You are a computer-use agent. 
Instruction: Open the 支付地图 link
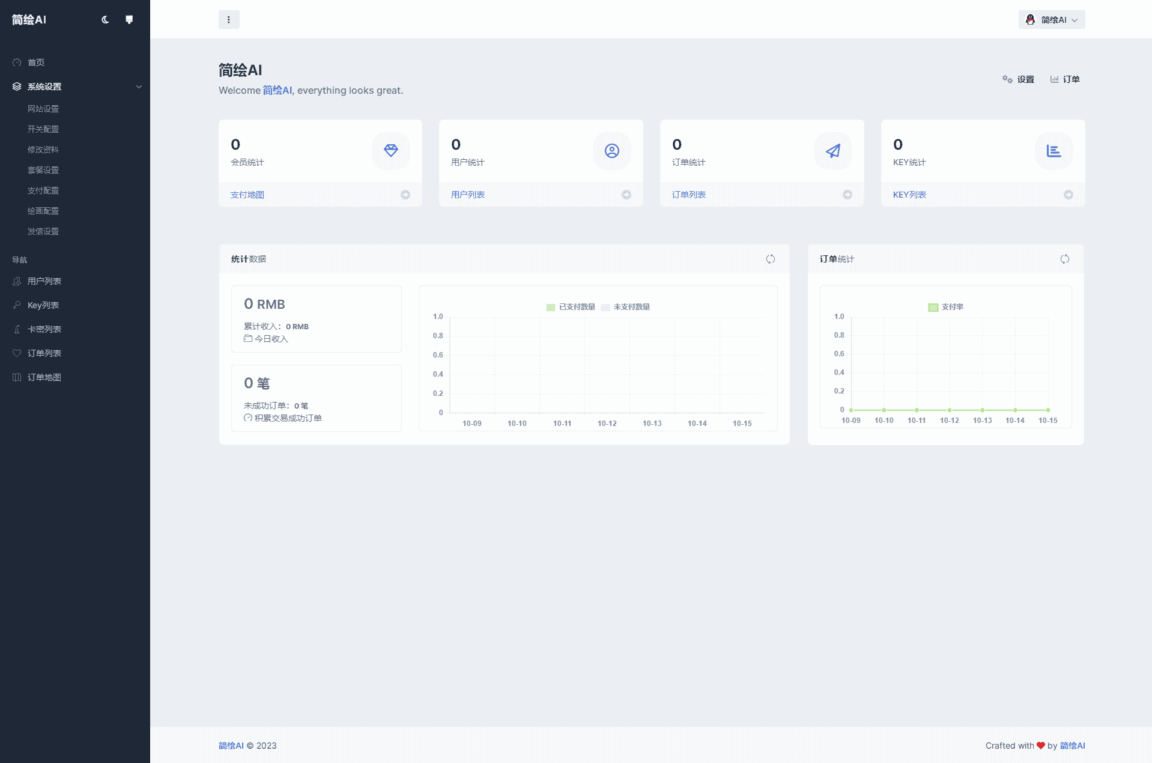(x=247, y=195)
